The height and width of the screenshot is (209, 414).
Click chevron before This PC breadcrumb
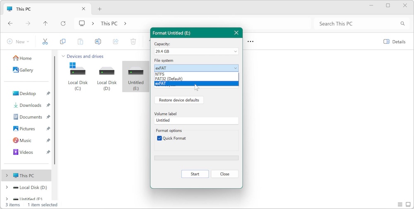coord(93,24)
